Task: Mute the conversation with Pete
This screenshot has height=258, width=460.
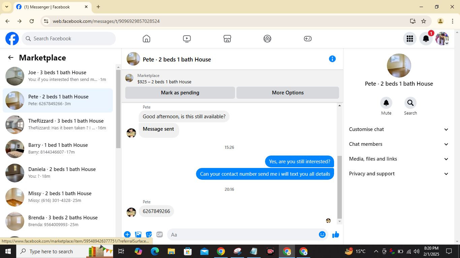Action: pyautogui.click(x=386, y=103)
